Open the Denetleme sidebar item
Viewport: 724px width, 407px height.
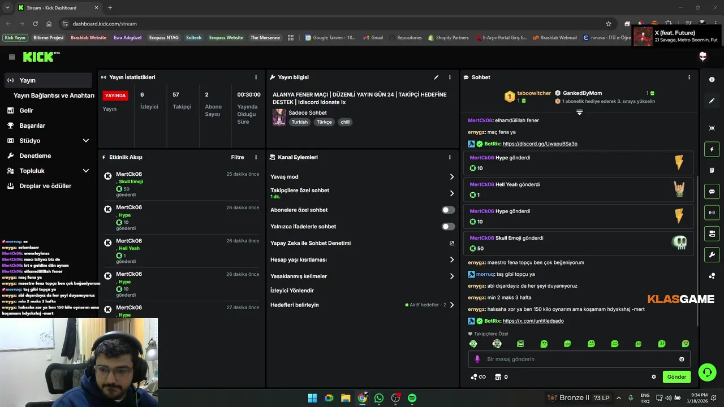pos(48,155)
